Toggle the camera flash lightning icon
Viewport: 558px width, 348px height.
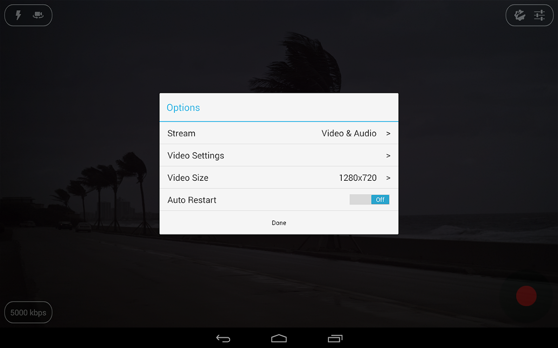pos(19,15)
